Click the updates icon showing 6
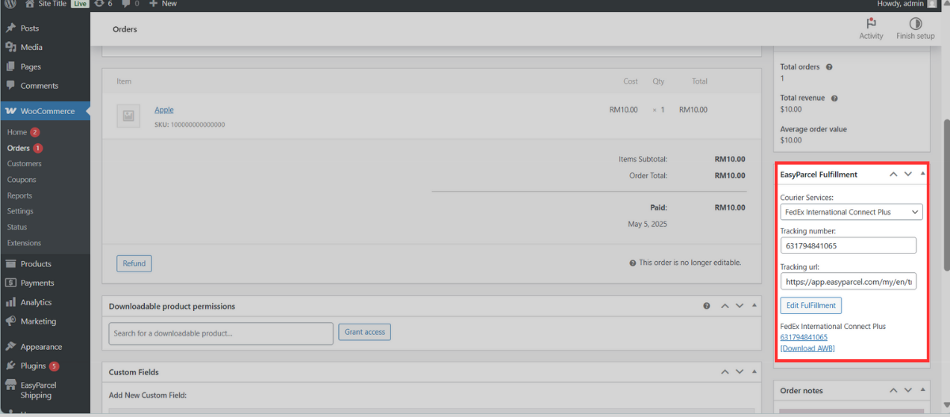 point(103,4)
